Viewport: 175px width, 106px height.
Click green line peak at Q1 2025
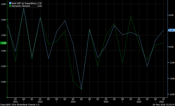pyautogui.click(x=131, y=17)
